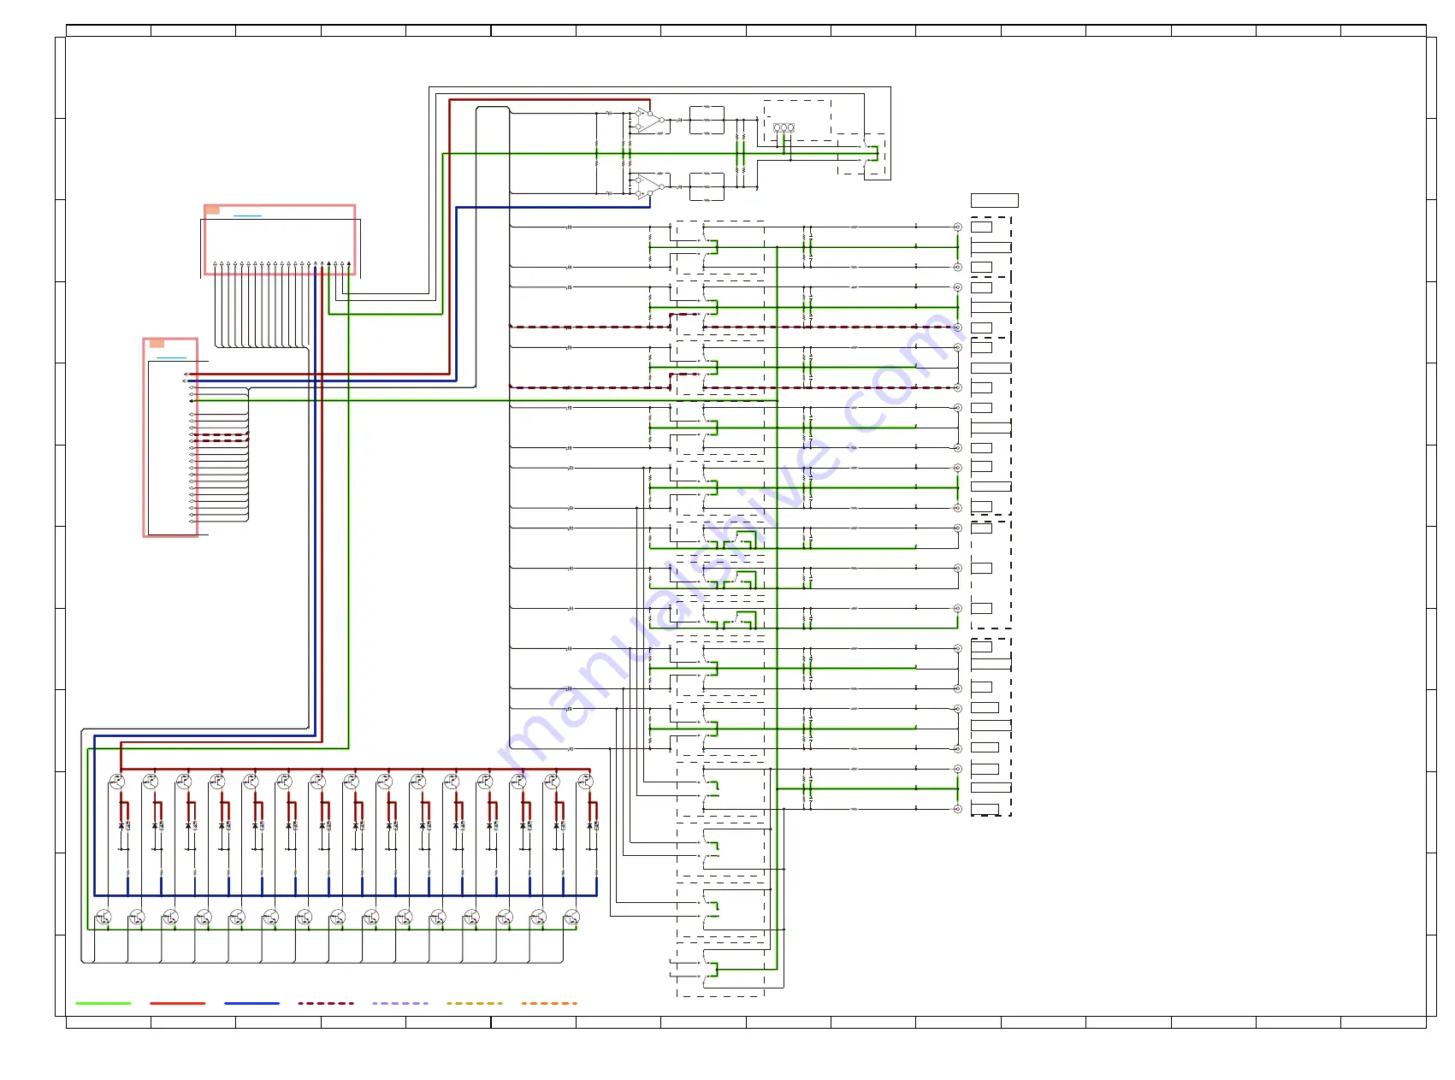Click the black-filled pin arrow on left block

(192, 401)
